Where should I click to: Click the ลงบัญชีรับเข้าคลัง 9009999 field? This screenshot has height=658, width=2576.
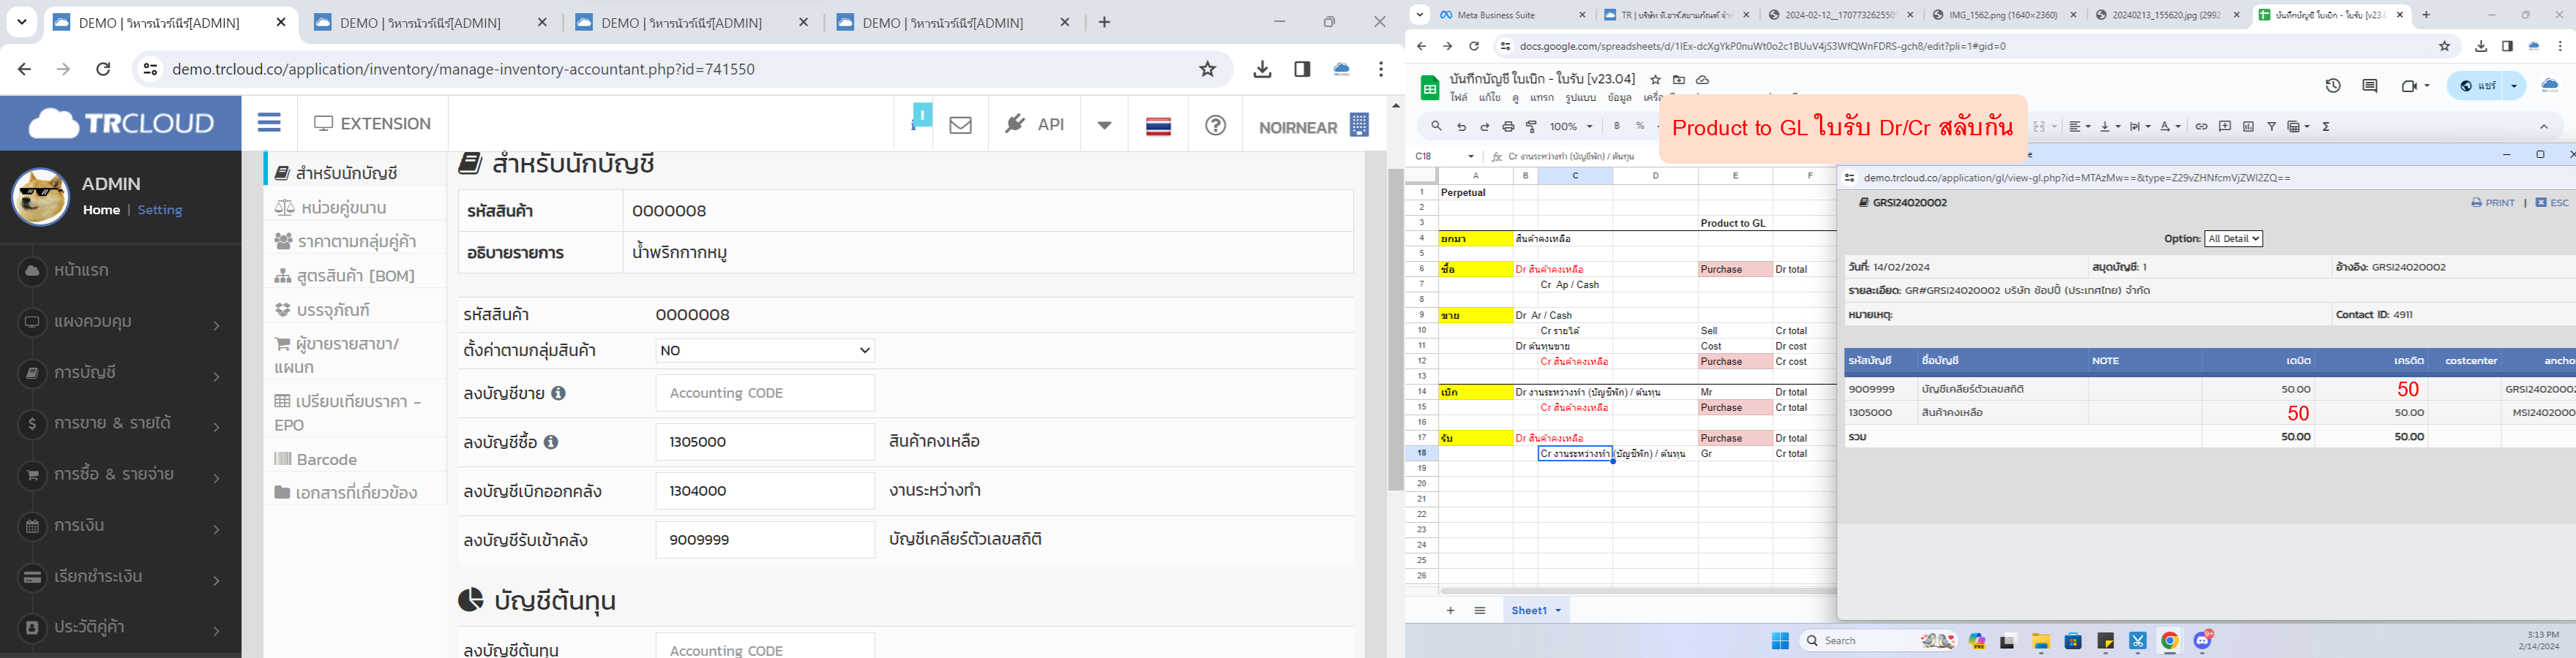pos(765,540)
